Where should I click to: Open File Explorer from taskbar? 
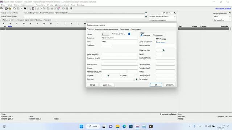coord(117,126)
